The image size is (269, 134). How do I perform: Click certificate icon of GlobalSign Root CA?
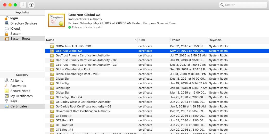point(52,97)
